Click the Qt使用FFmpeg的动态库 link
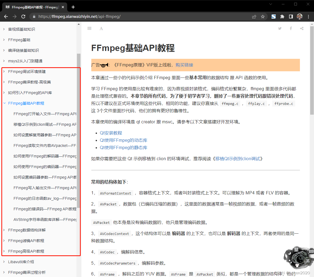 click(124, 140)
